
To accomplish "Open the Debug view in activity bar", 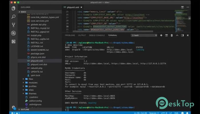I will [13, 33].
